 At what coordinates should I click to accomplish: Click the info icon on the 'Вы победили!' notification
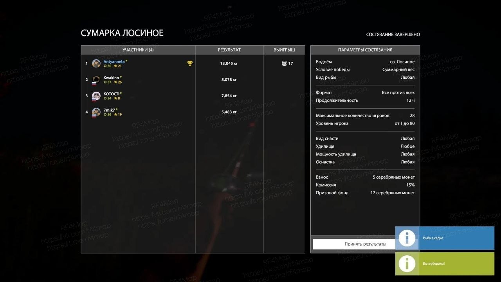click(x=407, y=264)
